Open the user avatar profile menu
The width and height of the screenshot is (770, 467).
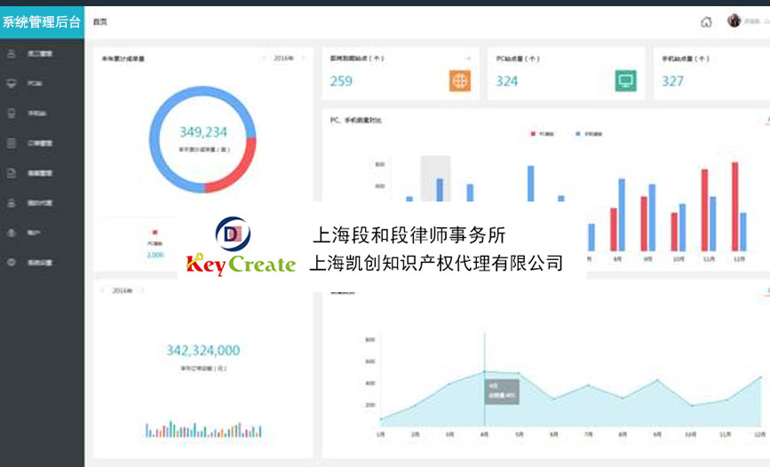point(734,21)
